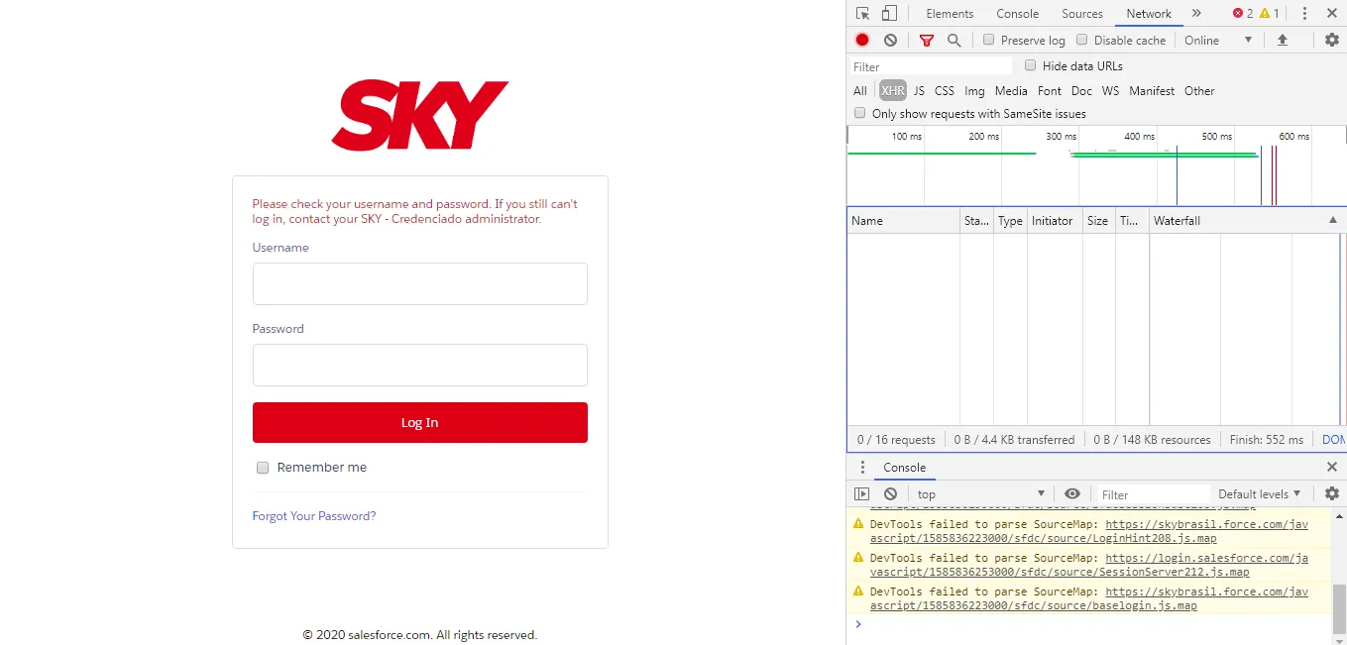Open the SessionServer212.js.map source link
1347x645 pixels.
[x=1089, y=565]
